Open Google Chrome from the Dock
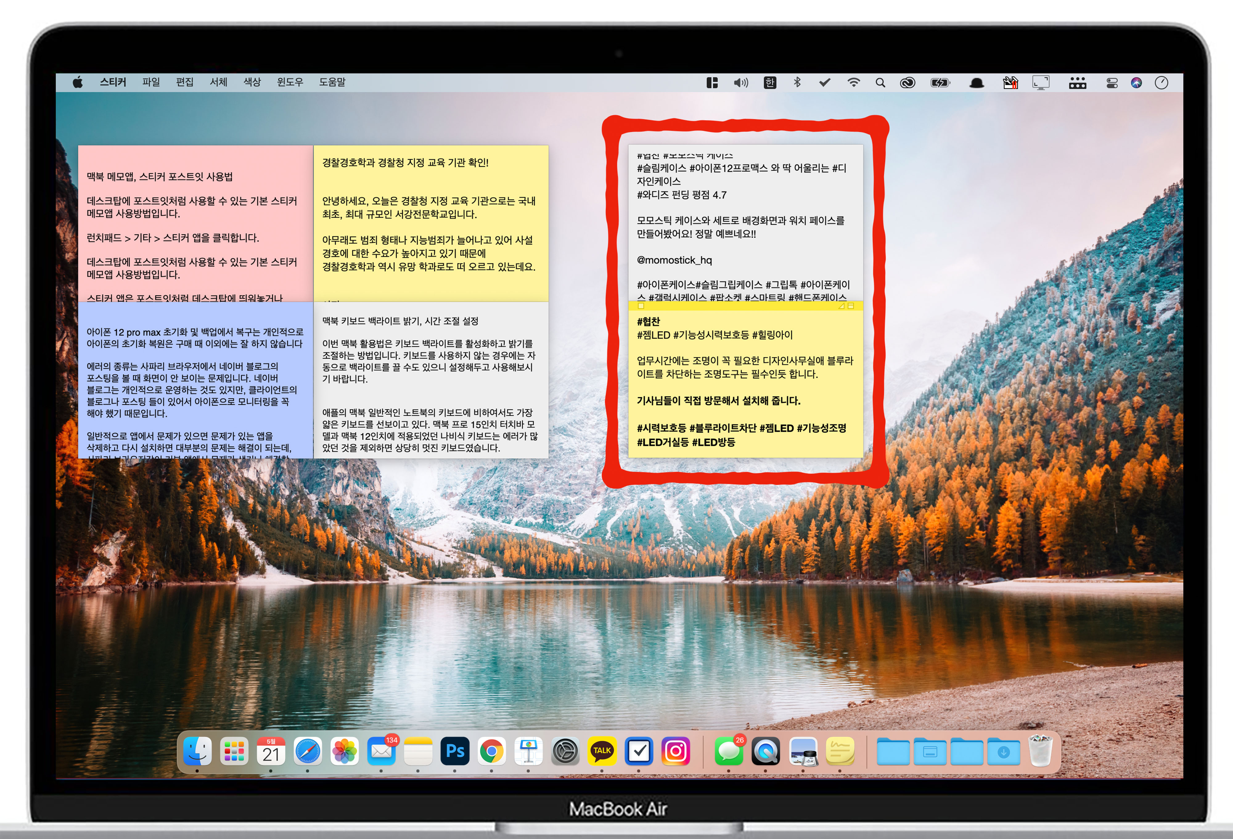This screenshot has width=1233, height=839. pyautogui.click(x=491, y=751)
